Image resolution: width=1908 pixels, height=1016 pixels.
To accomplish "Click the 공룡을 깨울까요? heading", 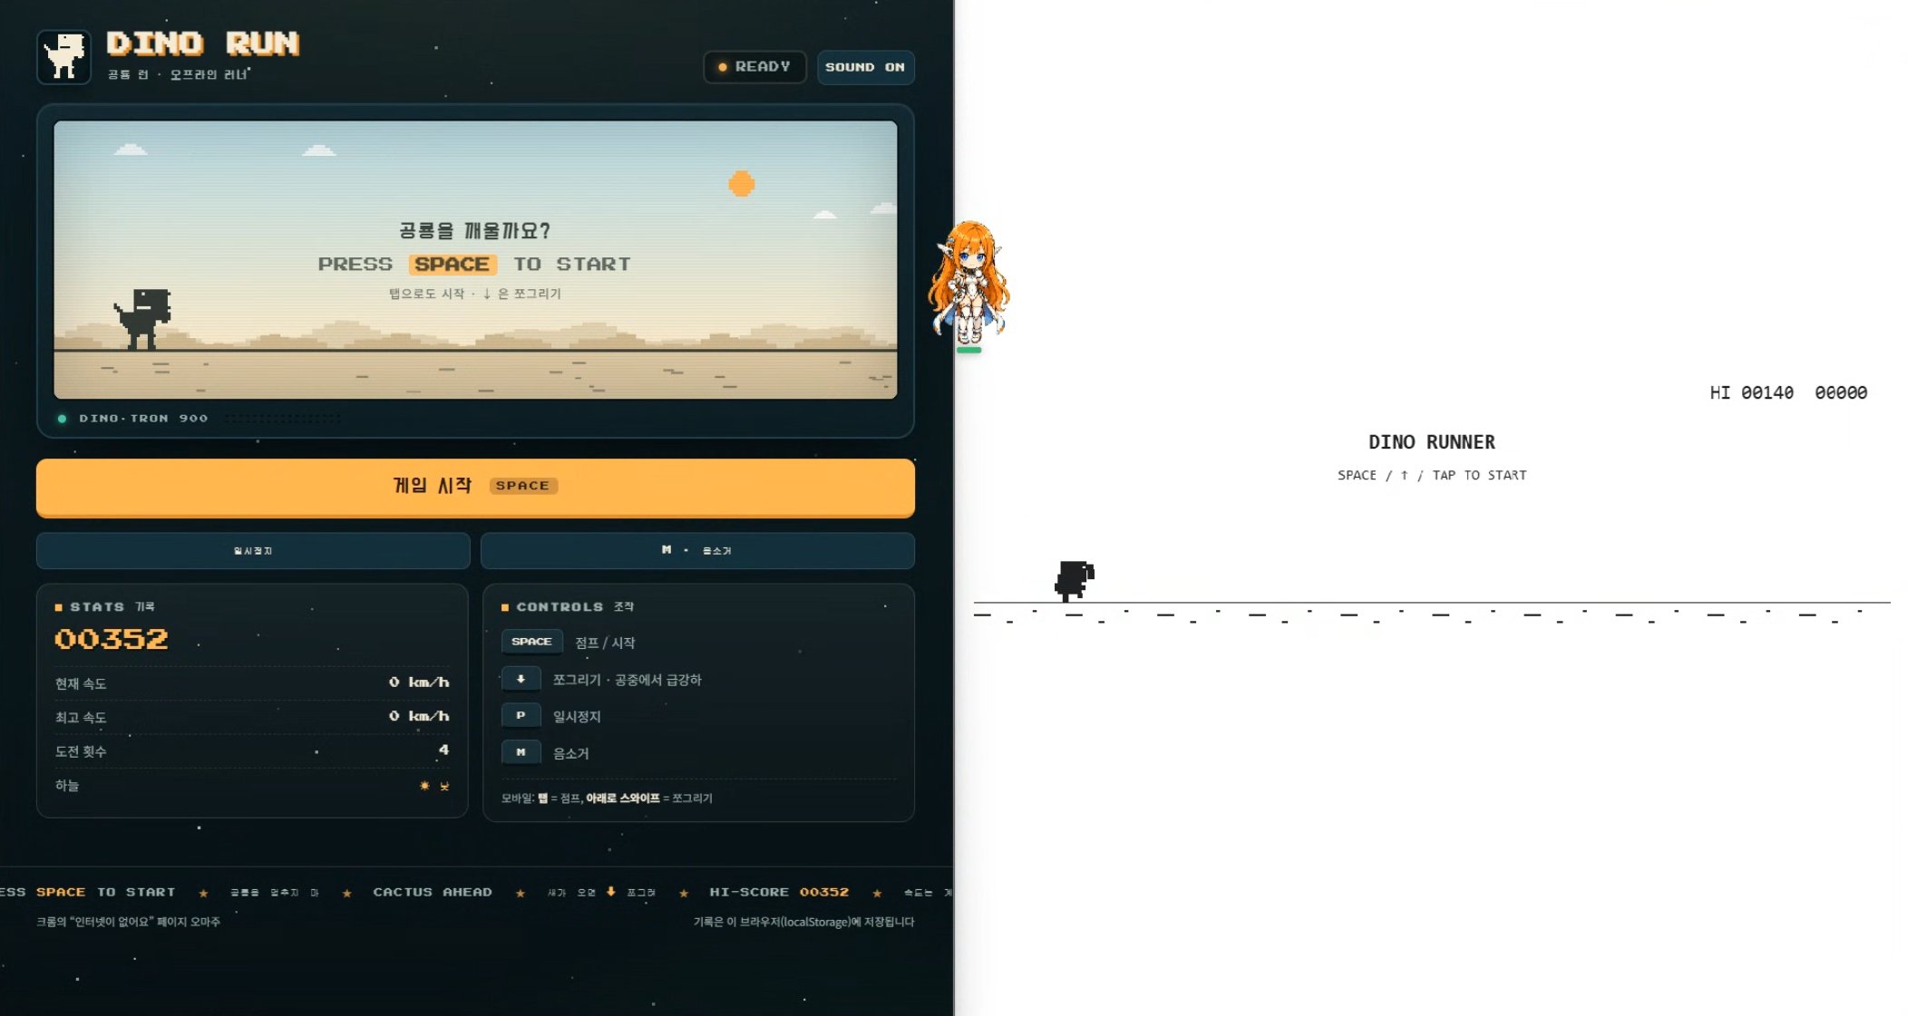I will (x=475, y=231).
